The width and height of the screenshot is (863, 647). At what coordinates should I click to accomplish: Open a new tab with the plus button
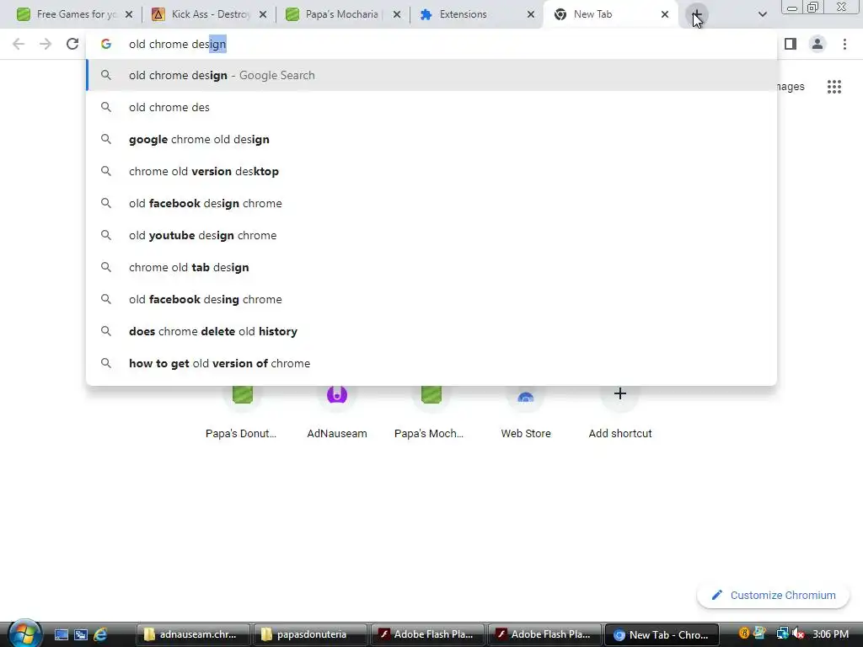pos(697,14)
